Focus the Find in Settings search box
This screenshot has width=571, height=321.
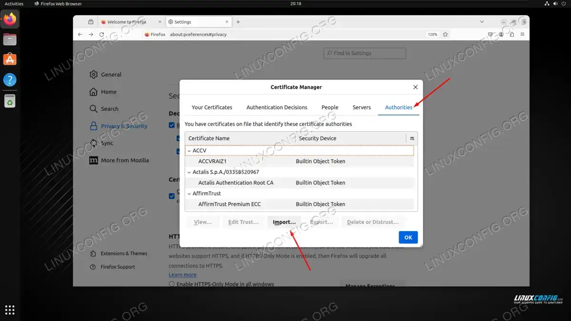click(x=364, y=53)
